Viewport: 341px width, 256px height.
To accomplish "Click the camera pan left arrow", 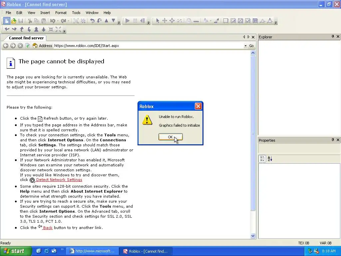I will pyautogui.click(x=7, y=29).
